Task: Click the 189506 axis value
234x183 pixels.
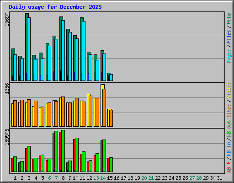Action: (7, 137)
